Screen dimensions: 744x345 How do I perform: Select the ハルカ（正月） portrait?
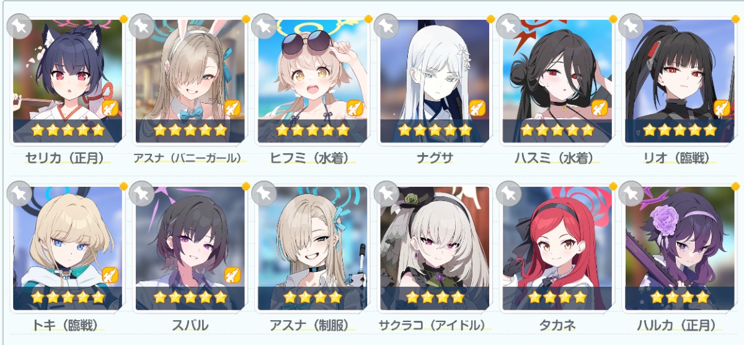pyautogui.click(x=680, y=248)
